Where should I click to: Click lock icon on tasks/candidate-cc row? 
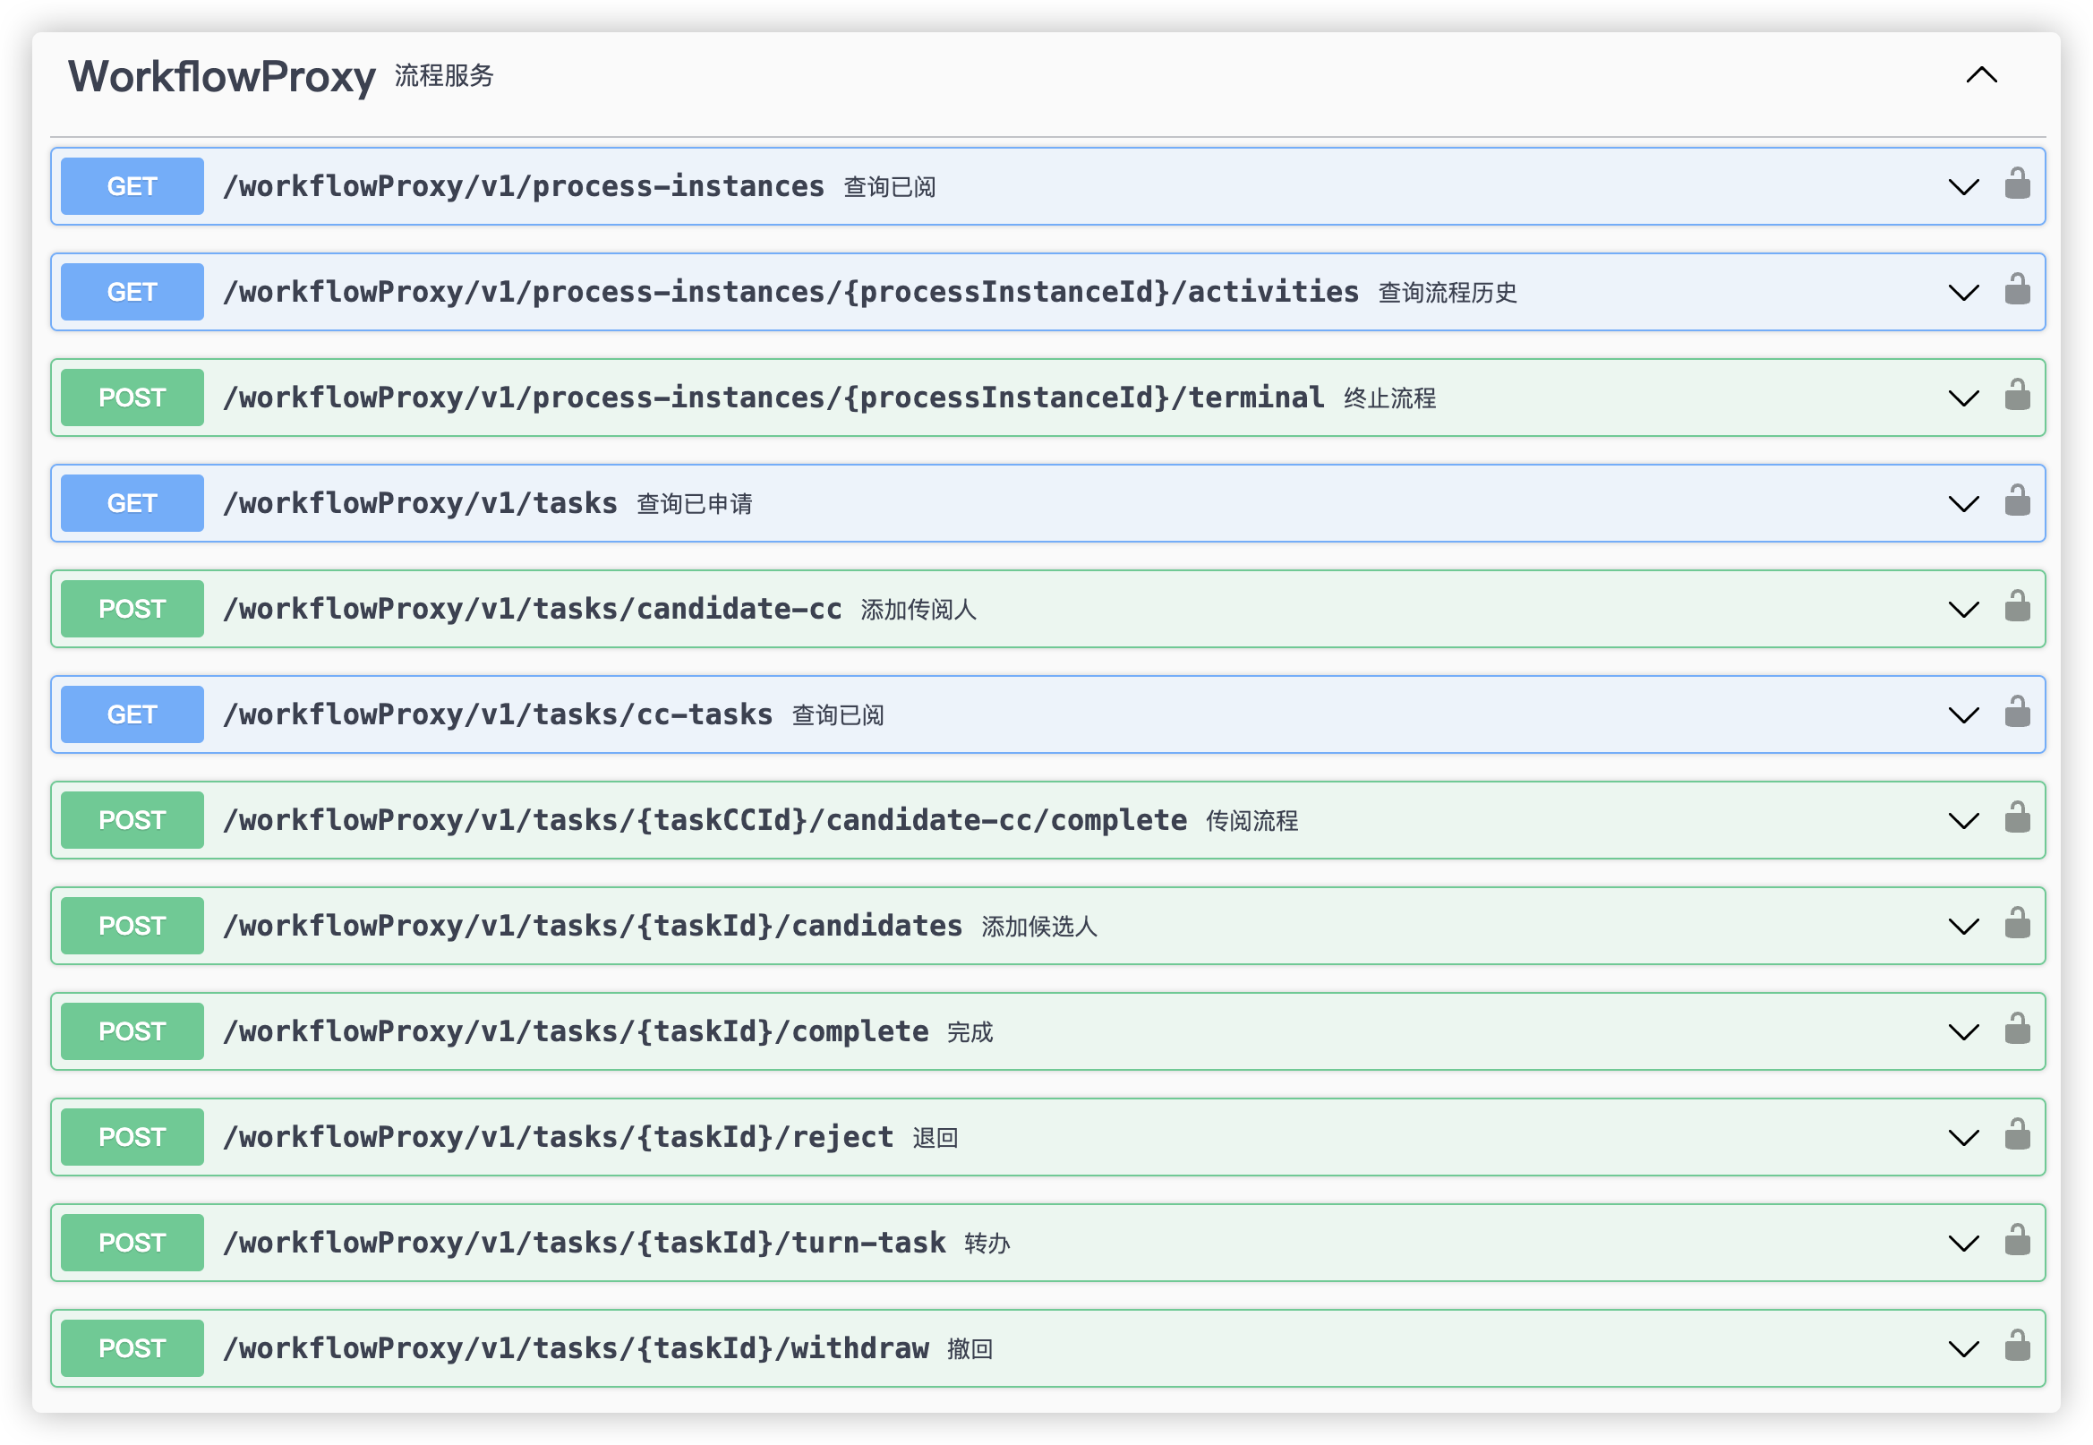click(x=2017, y=608)
